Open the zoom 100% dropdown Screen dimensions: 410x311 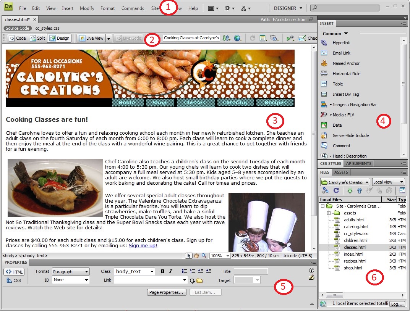point(220,256)
